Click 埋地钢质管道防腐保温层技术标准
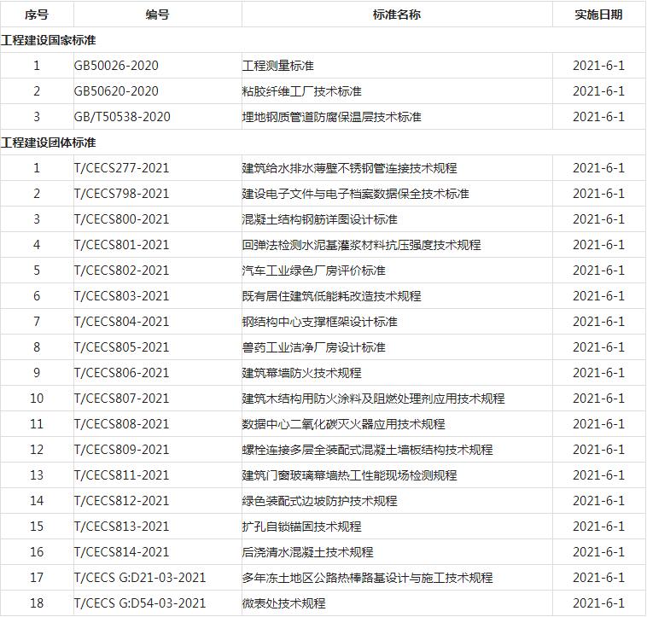 [332, 117]
